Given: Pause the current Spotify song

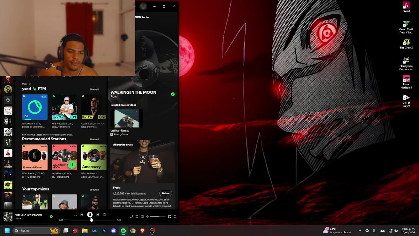Looking at the screenshot, I should pos(90,215).
